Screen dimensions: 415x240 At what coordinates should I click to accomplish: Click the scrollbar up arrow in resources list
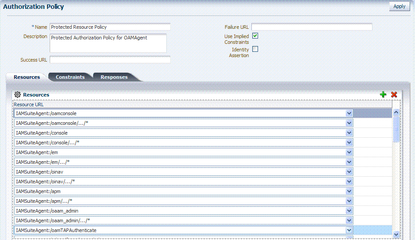click(x=396, y=112)
